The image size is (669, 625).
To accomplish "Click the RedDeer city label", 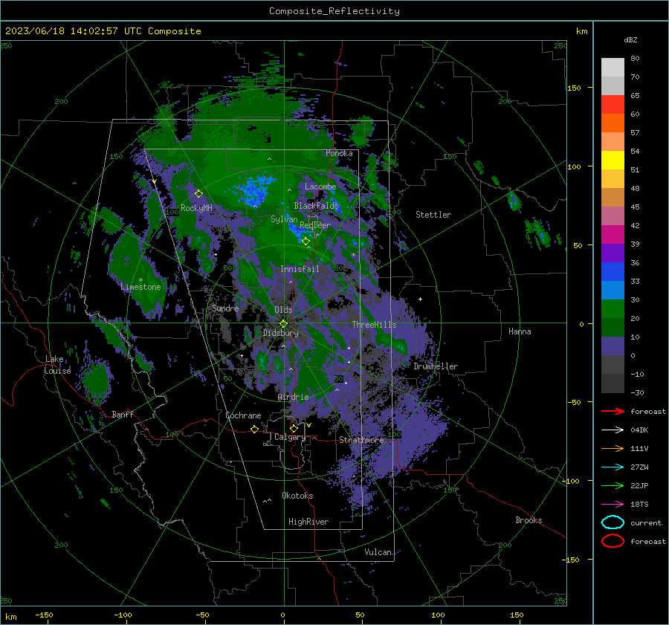I will pos(315,225).
